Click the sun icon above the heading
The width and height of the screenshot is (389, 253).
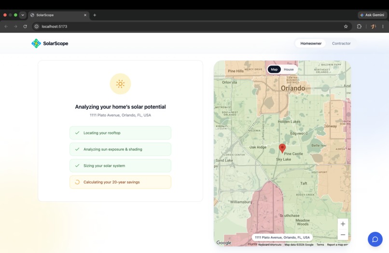[x=120, y=84]
